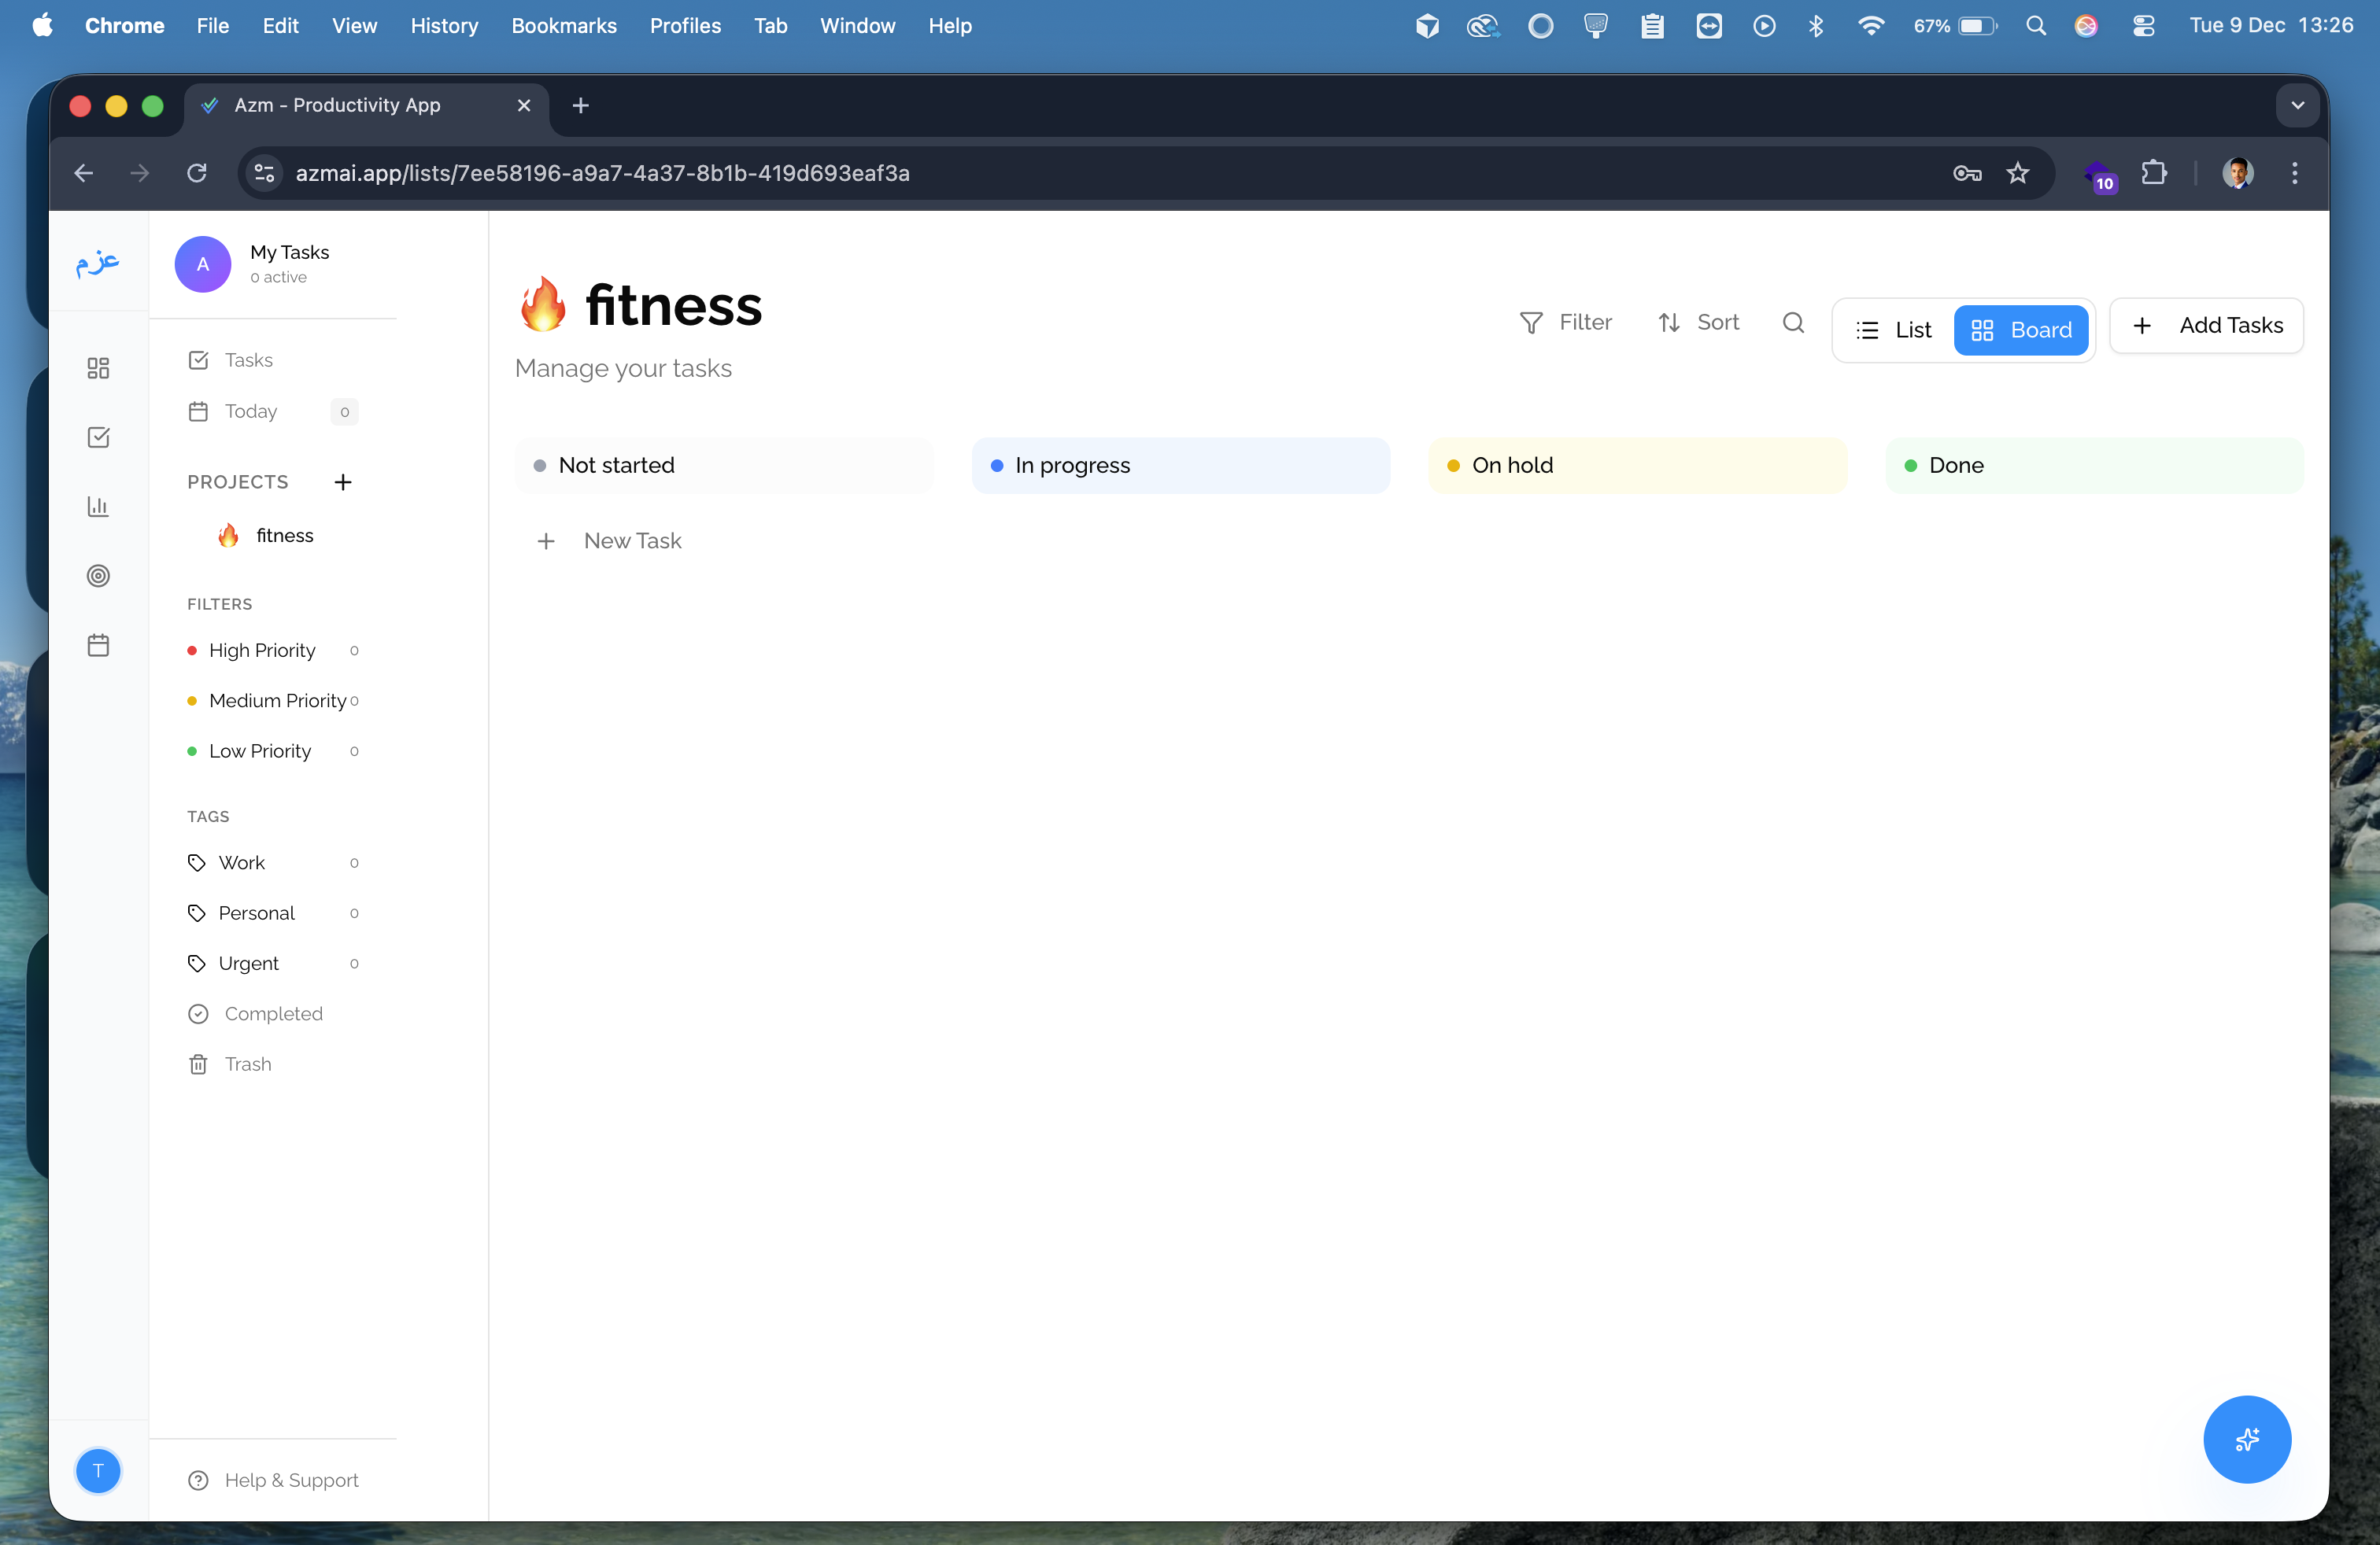
Task: Click the Azm logo at top left
Action: click(x=98, y=263)
